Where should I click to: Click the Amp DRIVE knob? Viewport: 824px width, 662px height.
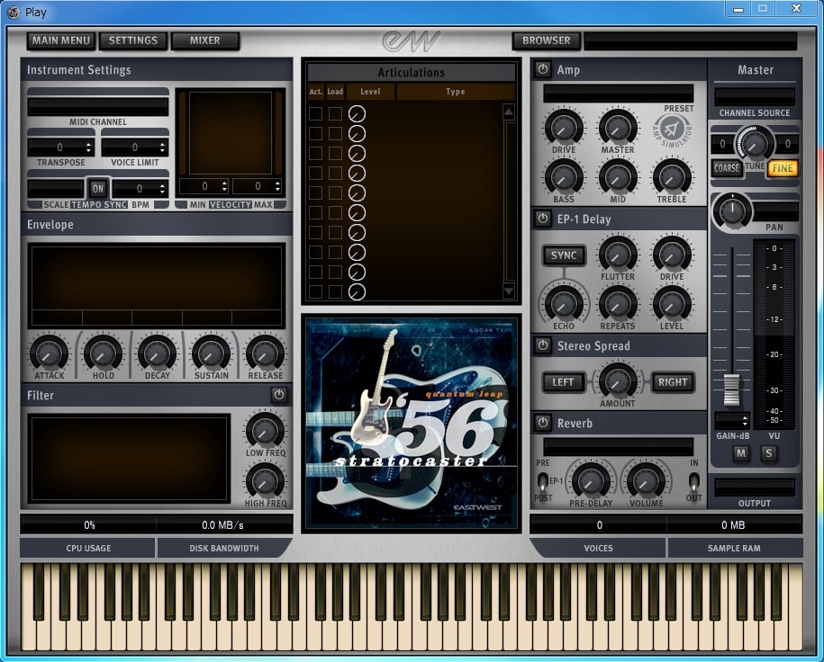564,128
